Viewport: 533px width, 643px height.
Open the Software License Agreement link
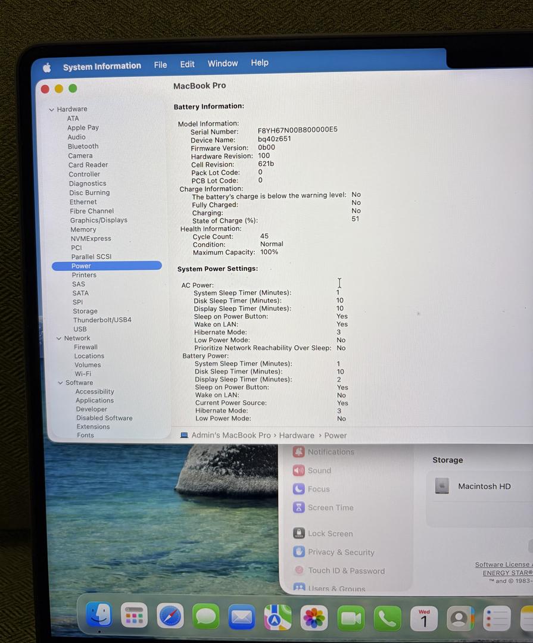click(x=503, y=564)
